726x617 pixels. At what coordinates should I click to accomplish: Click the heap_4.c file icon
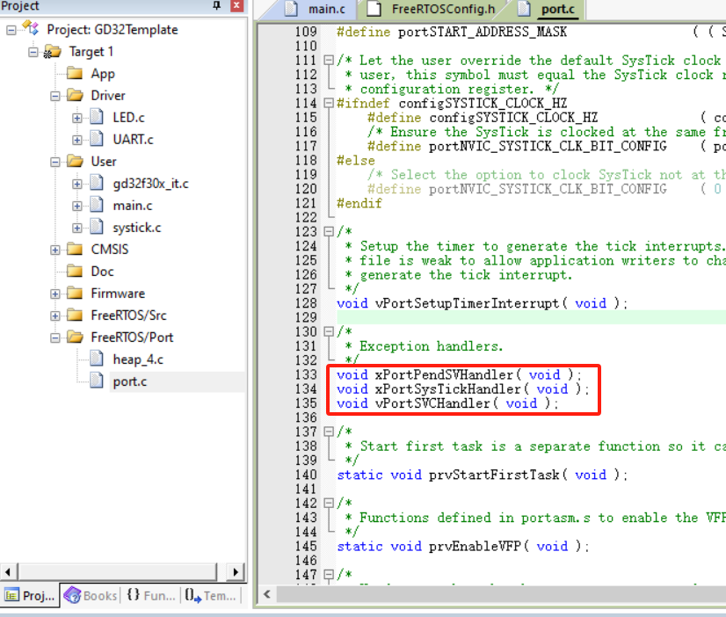coord(97,359)
